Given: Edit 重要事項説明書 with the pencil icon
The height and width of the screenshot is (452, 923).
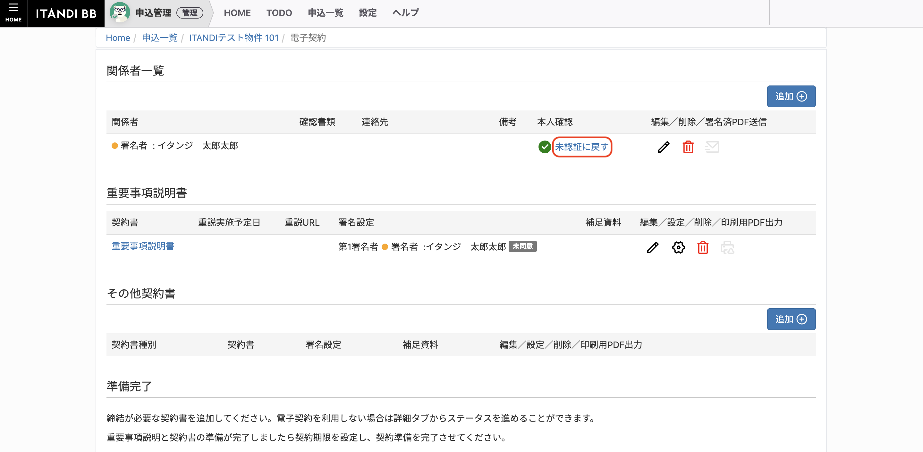Looking at the screenshot, I should [x=652, y=247].
